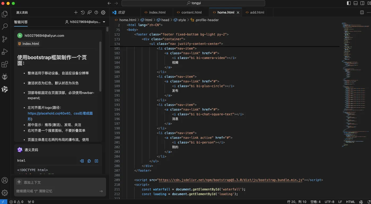371x204 pixels.
Task: Switch to the index.html tab
Action: [x=157, y=12]
